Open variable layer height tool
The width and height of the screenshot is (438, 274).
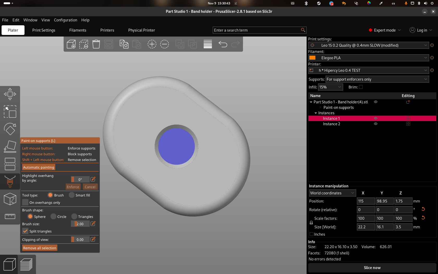pos(208,44)
